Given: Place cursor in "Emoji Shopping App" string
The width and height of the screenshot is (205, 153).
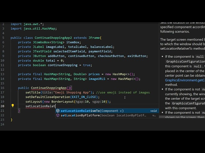Looking at the screenshot, I should 72,92.
